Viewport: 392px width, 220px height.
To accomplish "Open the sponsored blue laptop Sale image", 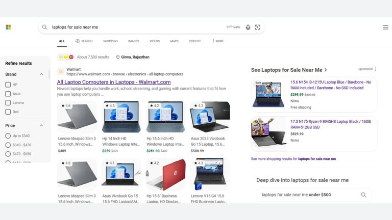I will [268, 94].
